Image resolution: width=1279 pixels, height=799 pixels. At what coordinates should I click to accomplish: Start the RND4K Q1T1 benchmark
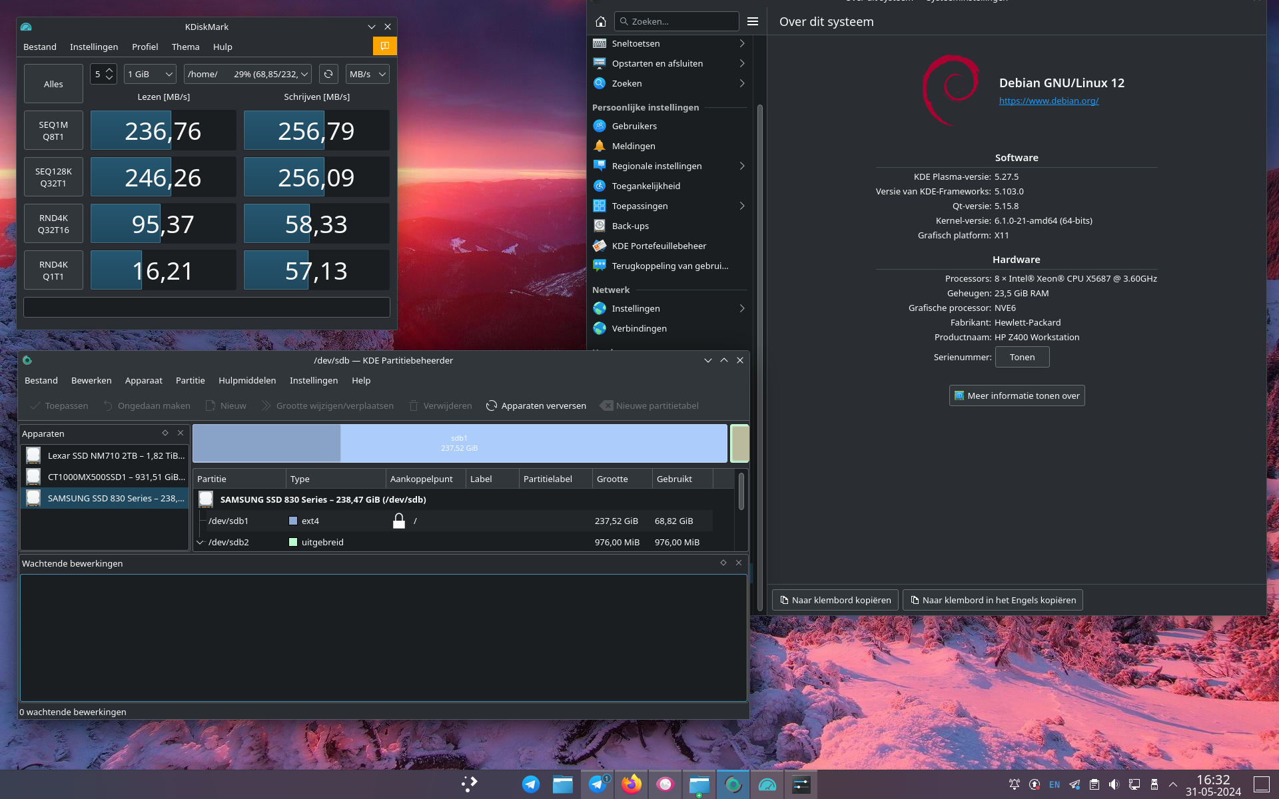point(53,270)
